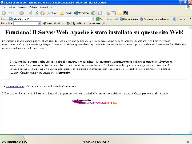Open the Visualizza menu
Image resolution: width=192 pixels, height=144 pixels.
(x=22, y=7)
